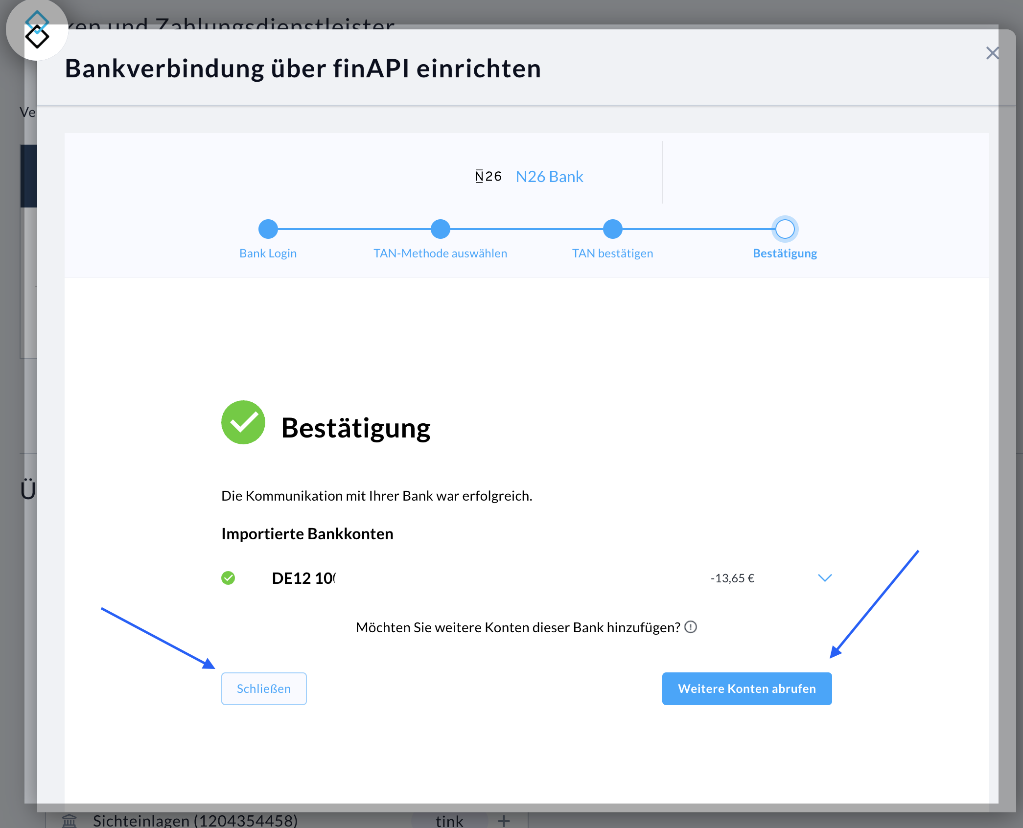Collapse the account balance dropdown arrow
1023x828 pixels.
pos(824,577)
